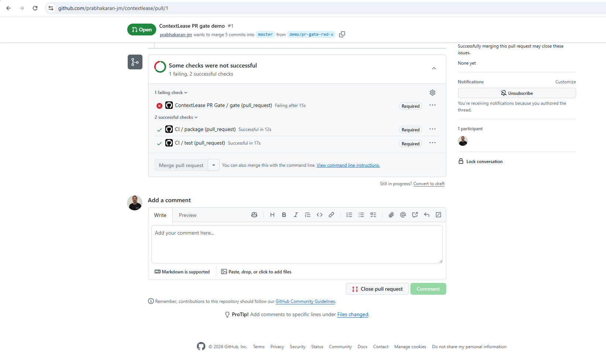Open GitHub Community Guidelines link

click(x=305, y=301)
